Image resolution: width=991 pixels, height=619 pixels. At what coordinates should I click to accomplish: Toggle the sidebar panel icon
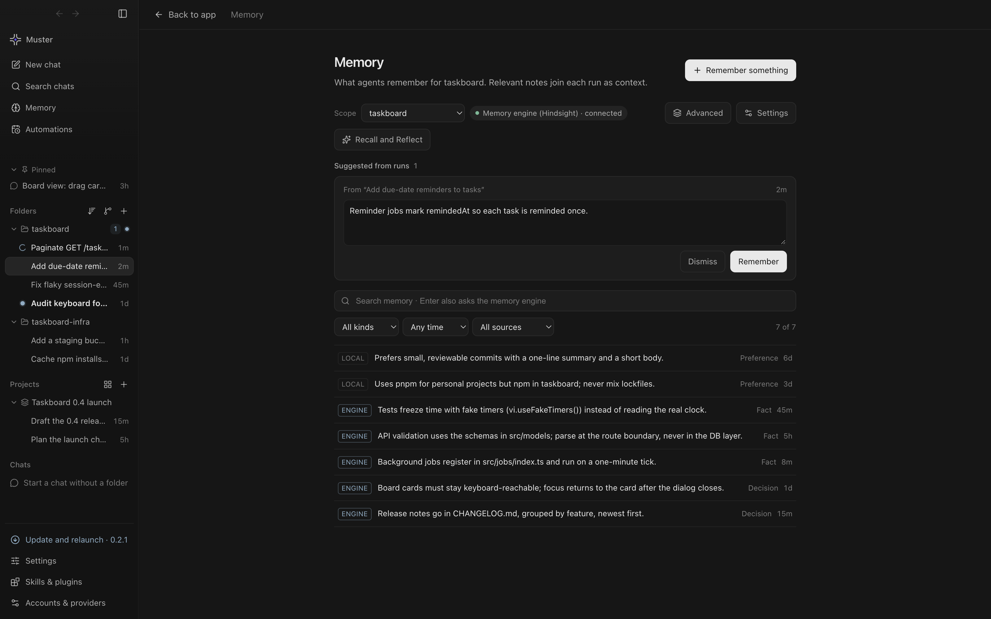(122, 14)
